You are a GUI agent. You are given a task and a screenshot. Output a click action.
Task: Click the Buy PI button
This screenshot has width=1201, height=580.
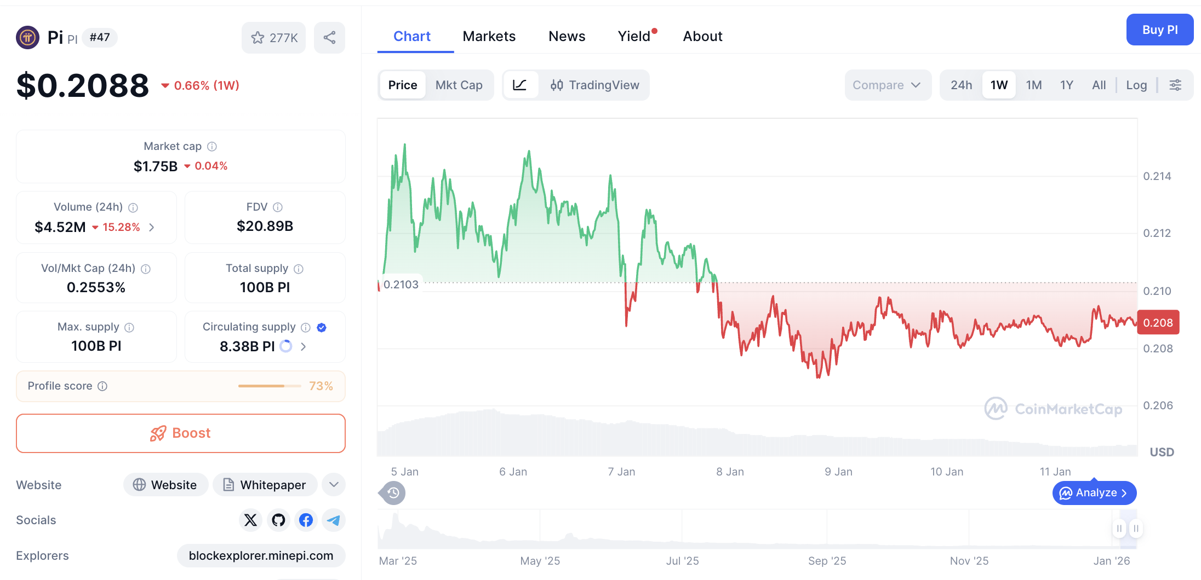[1160, 30]
